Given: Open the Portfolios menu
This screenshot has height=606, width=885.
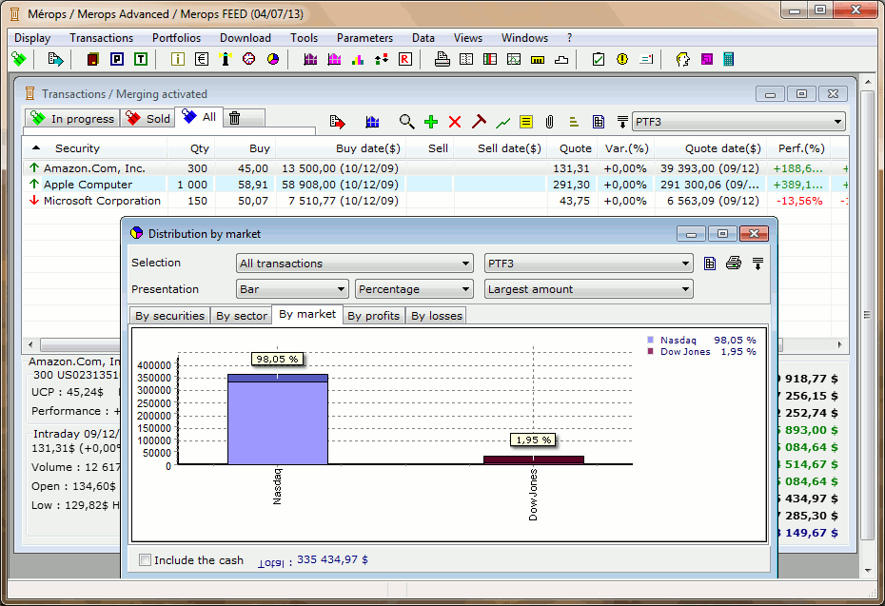Looking at the screenshot, I should (177, 38).
